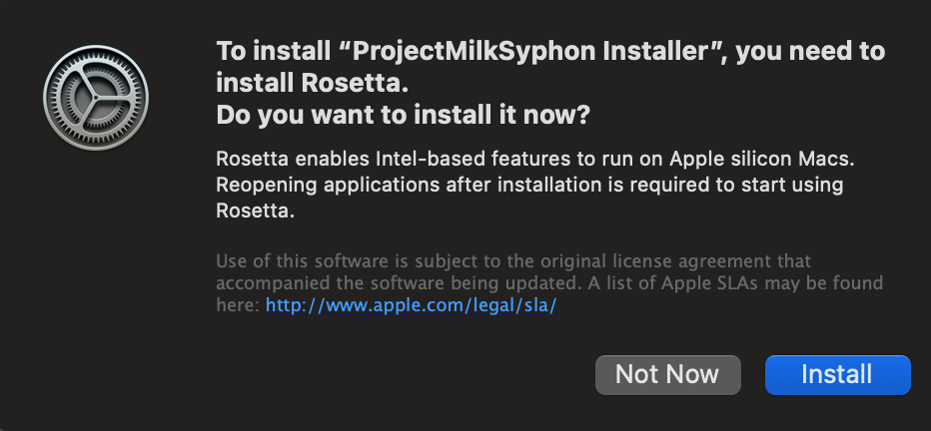Viewport: 931px width, 431px height.
Task: Click the "To install" words starting the heading
Action: tap(259, 51)
